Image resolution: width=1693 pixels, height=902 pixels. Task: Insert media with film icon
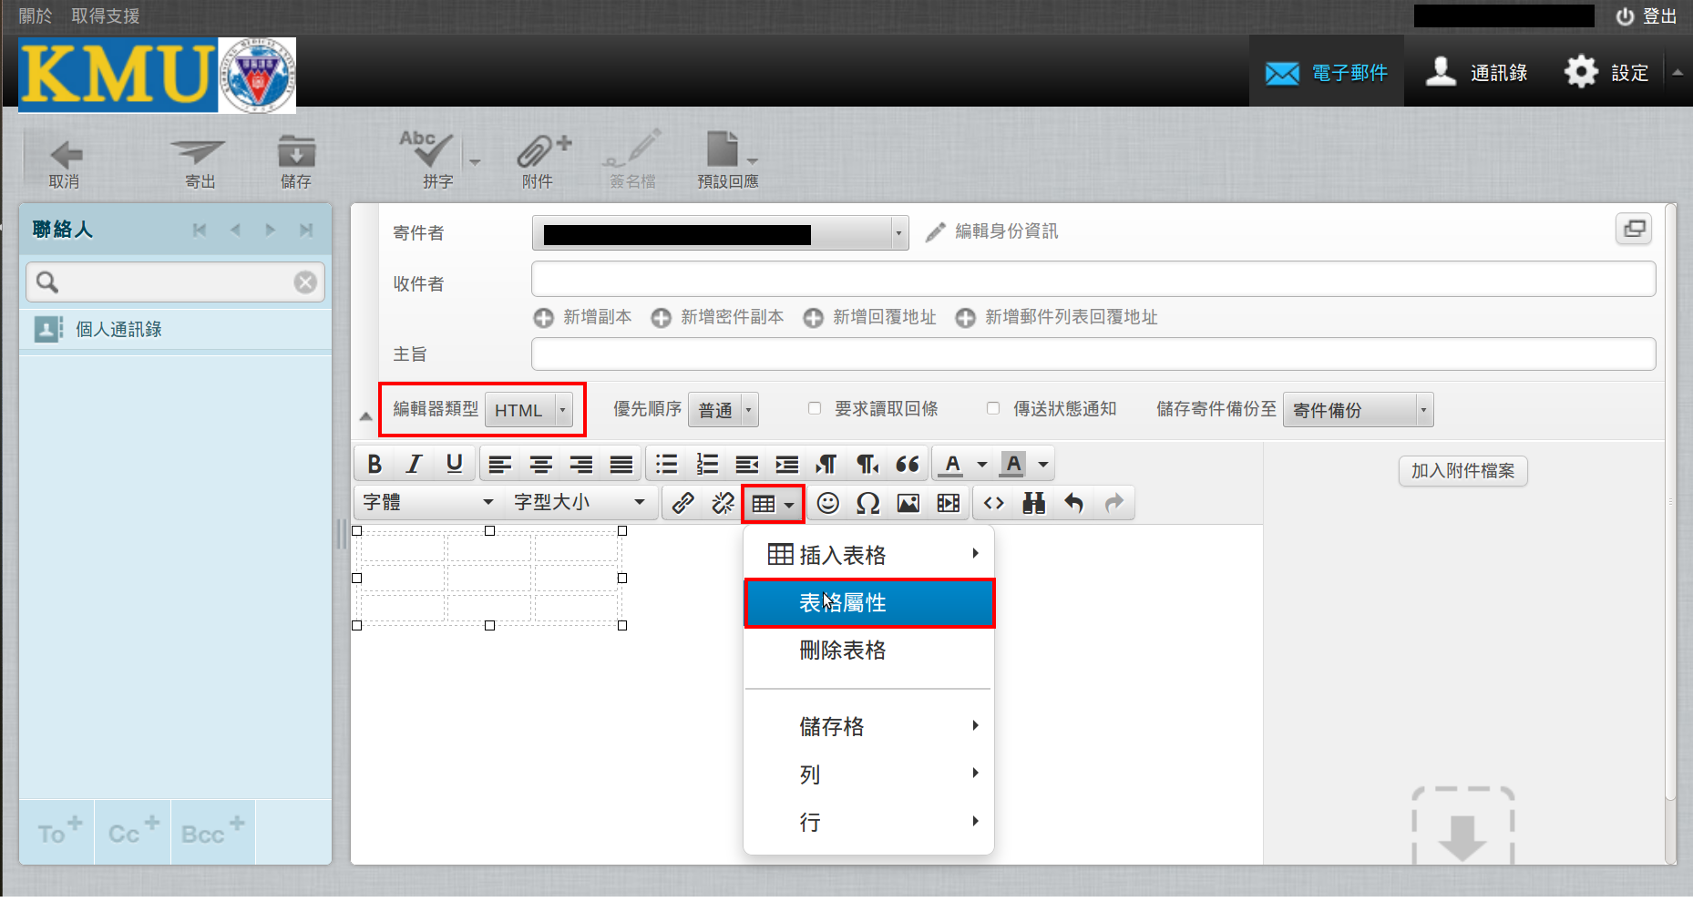[949, 503]
